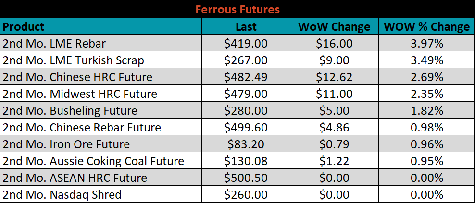
Task: Select the 2nd Mo. LME Rebar cell
Action: [x=101, y=43]
